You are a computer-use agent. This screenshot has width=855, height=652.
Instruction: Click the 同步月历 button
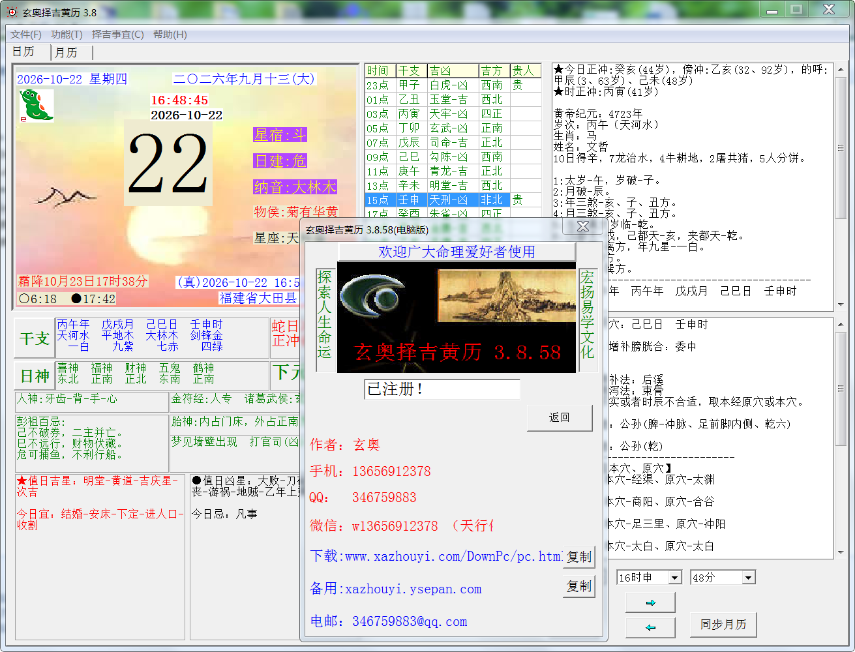723,625
